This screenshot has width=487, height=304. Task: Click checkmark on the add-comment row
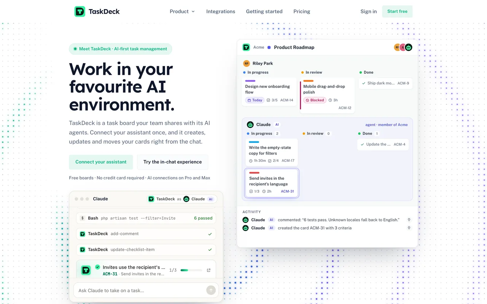coord(210,234)
